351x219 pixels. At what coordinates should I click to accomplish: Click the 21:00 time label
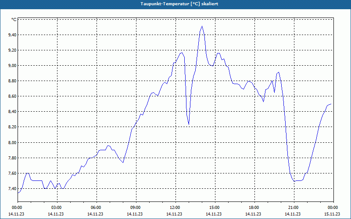pyautogui.click(x=293, y=208)
